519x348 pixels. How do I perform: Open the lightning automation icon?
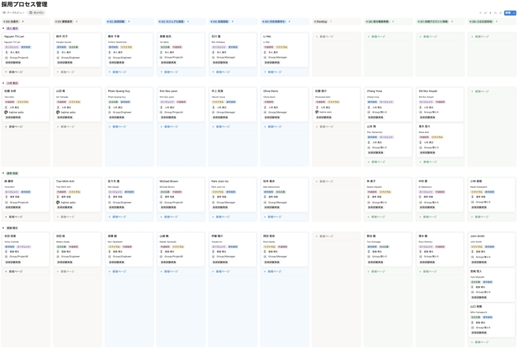[490, 13]
